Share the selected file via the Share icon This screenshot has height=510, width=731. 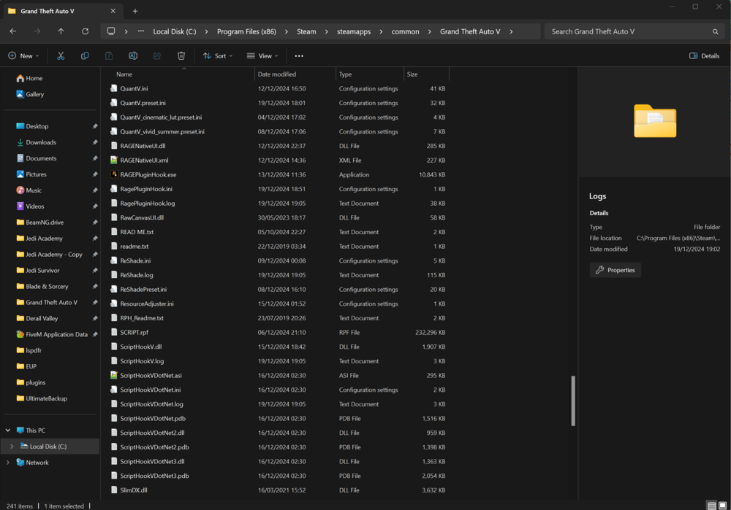(x=157, y=55)
